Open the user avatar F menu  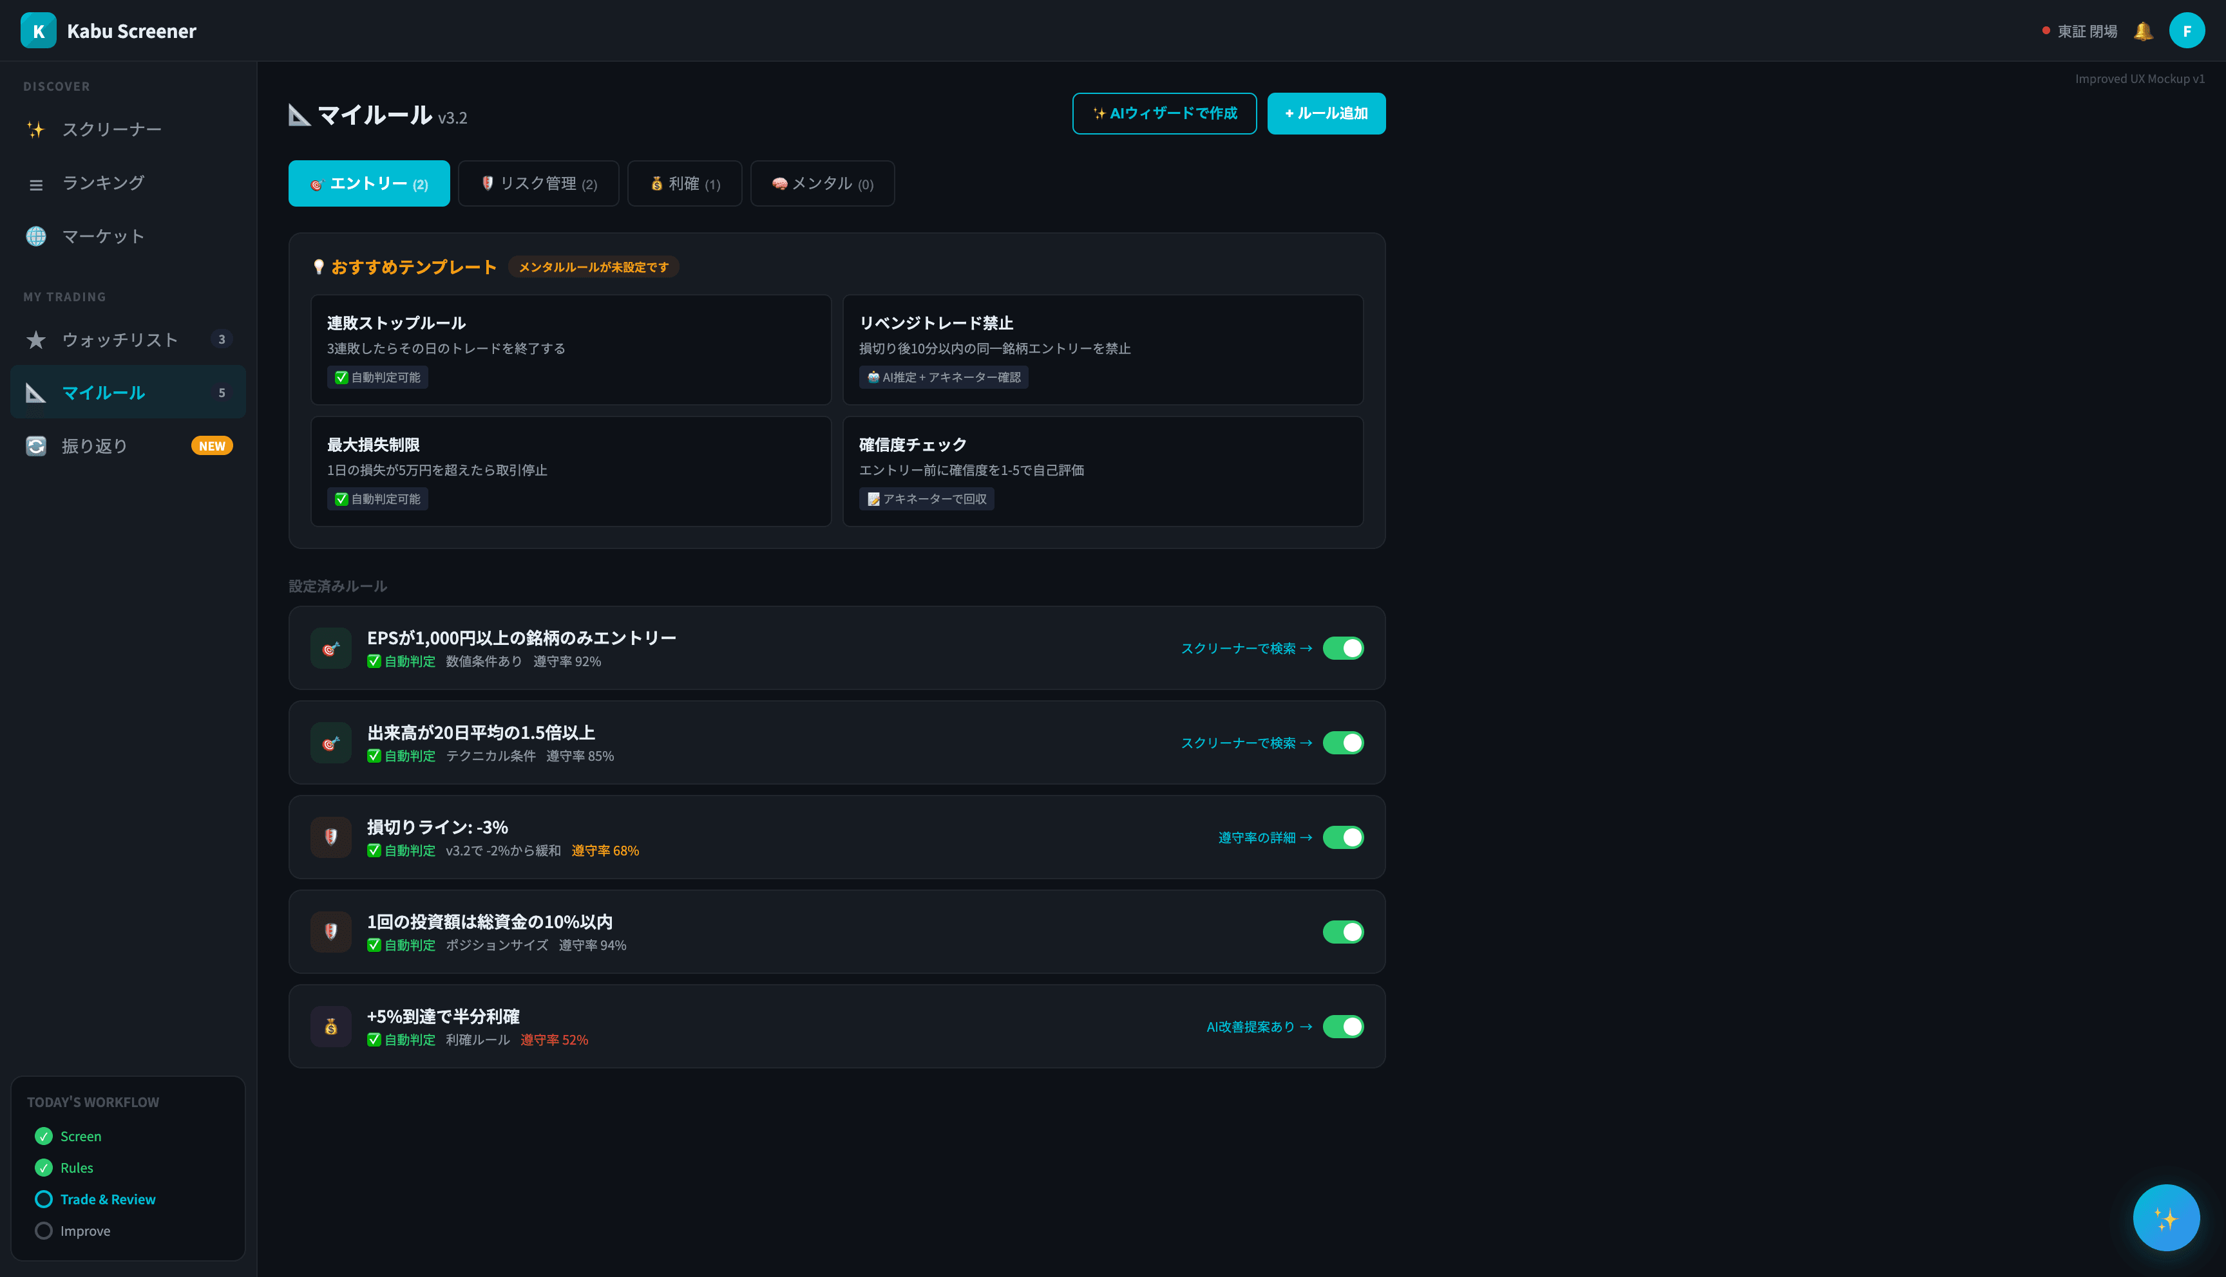point(2187,31)
